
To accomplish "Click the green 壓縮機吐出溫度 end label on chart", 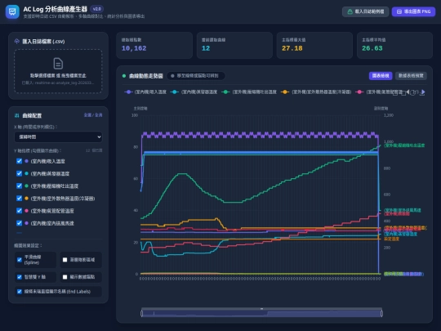I will [x=404, y=145].
